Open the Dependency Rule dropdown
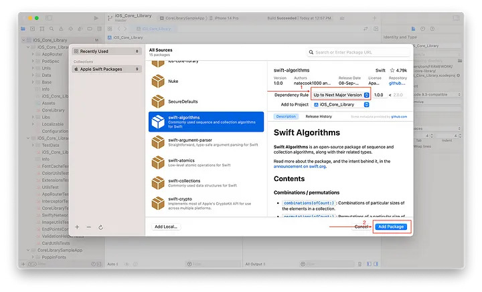The width and height of the screenshot is (482, 292). coord(341,95)
